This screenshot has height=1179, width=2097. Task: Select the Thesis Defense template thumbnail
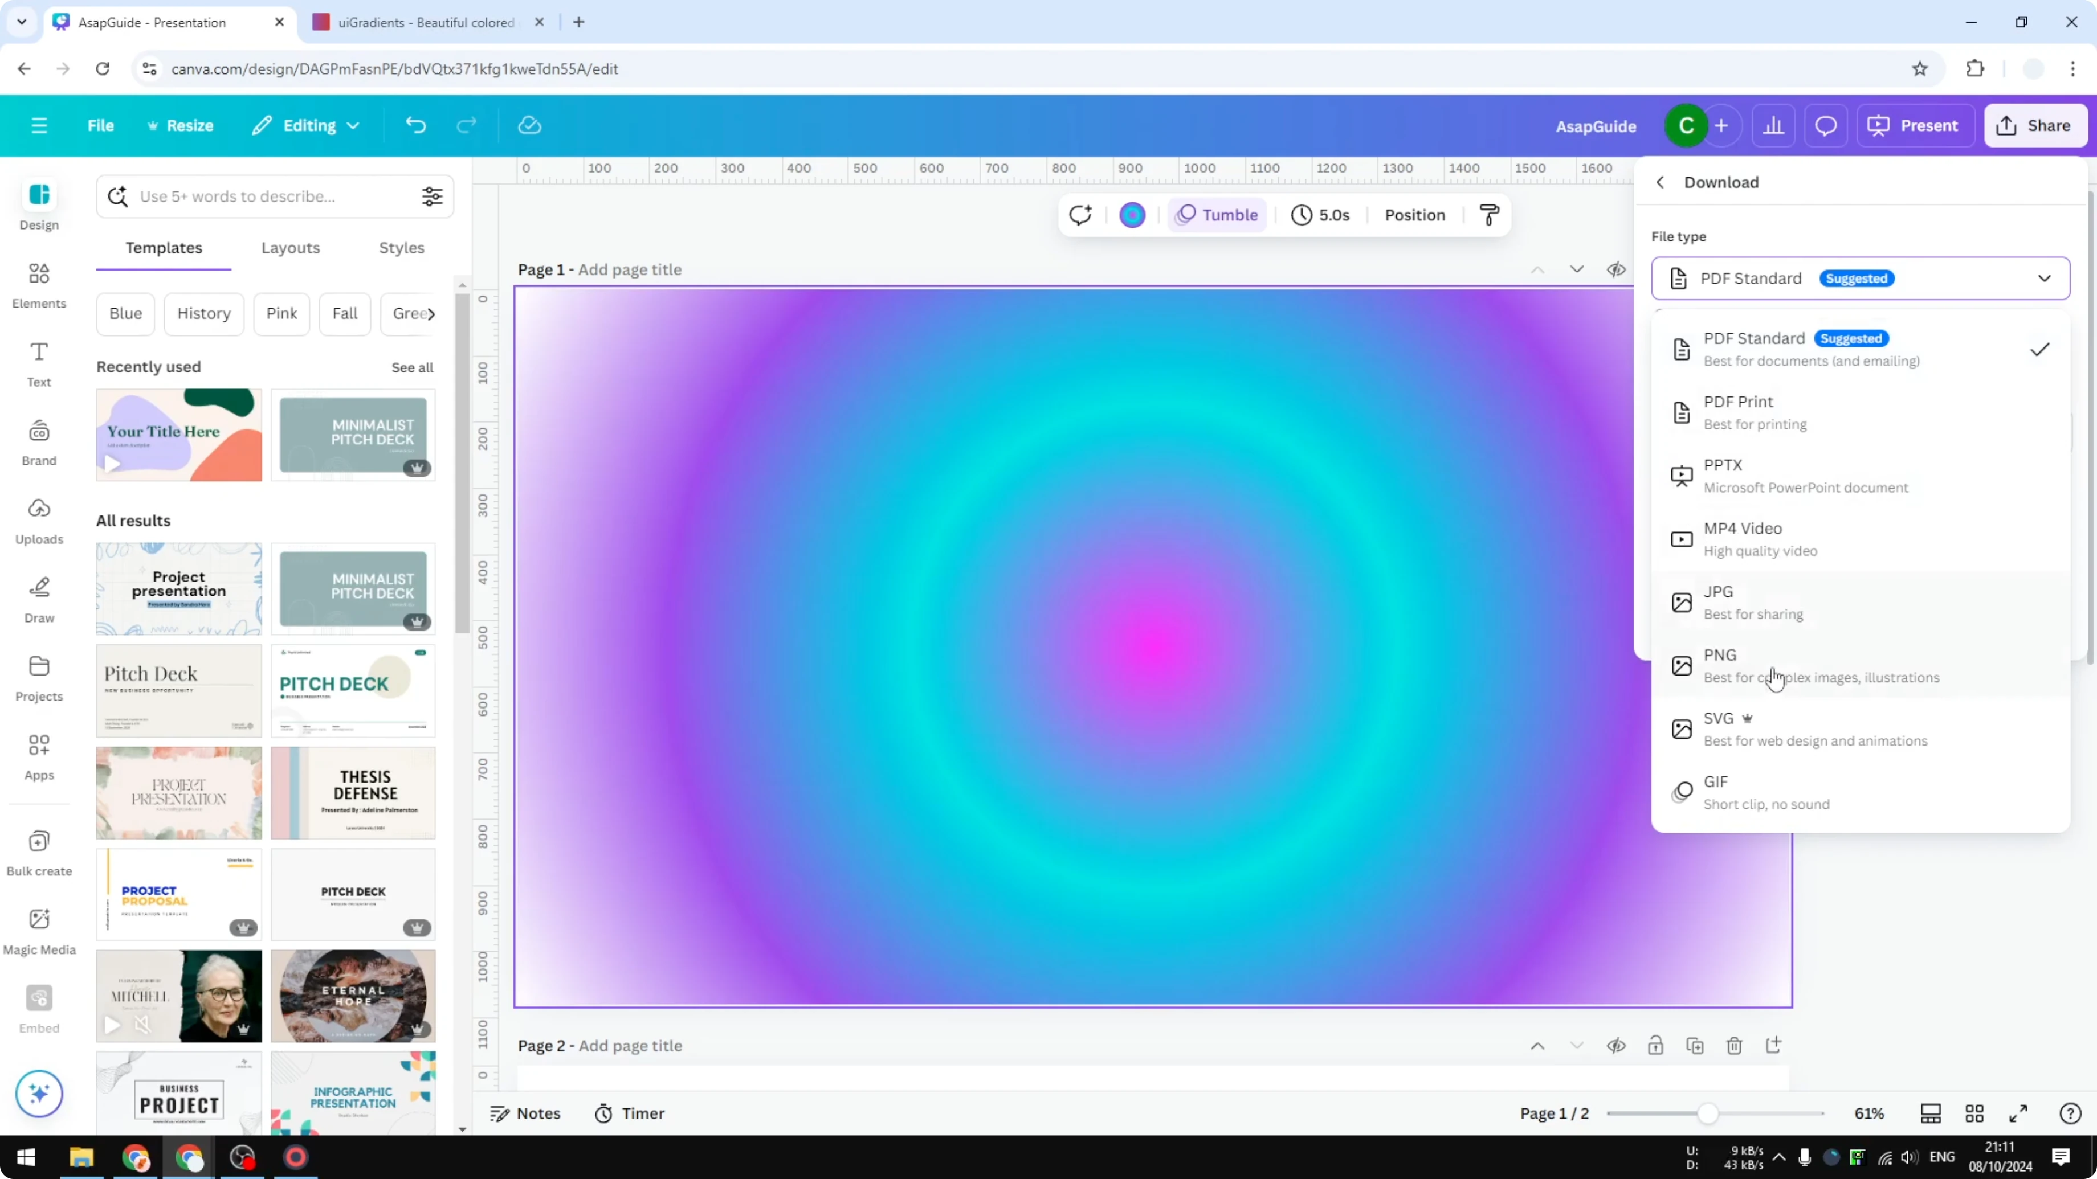[353, 792]
